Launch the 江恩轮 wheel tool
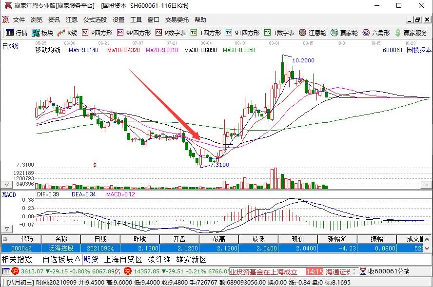 [313, 33]
